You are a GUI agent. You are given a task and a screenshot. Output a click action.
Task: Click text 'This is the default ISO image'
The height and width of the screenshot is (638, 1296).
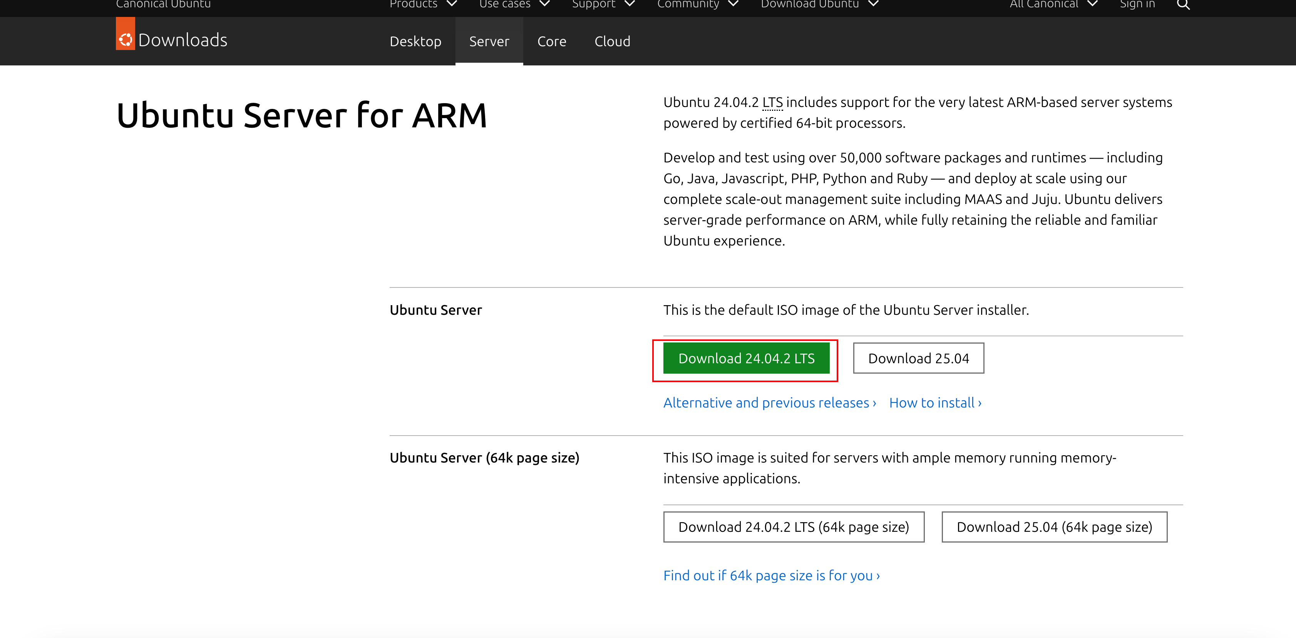[846, 310]
